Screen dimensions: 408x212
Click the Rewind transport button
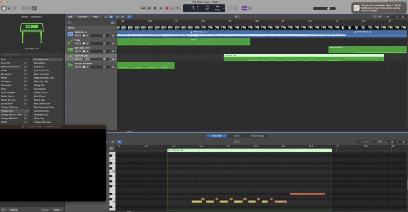(143, 8)
